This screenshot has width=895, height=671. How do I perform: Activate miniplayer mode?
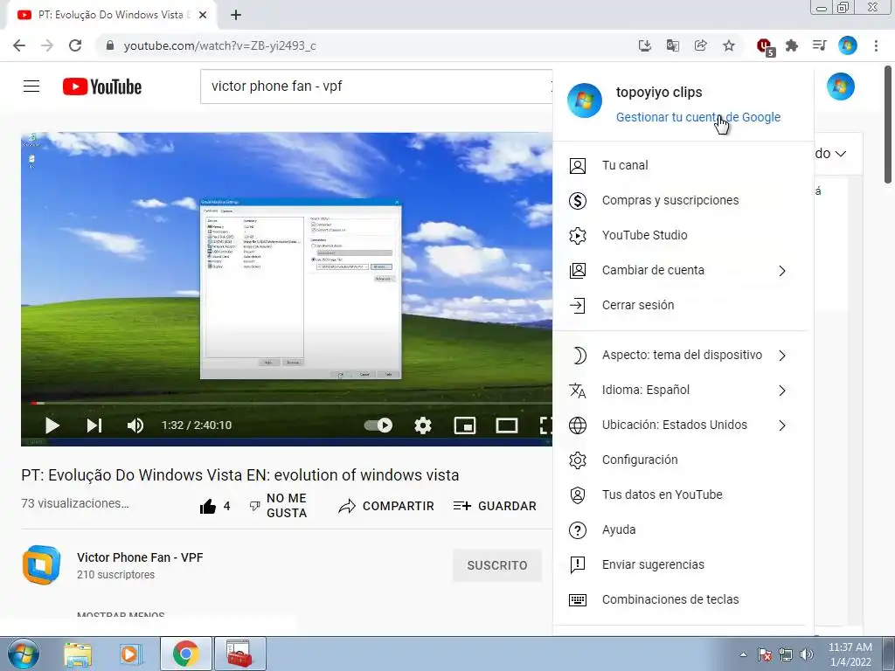point(465,425)
